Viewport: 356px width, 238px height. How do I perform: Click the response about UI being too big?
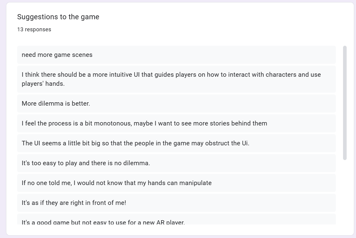point(176,143)
